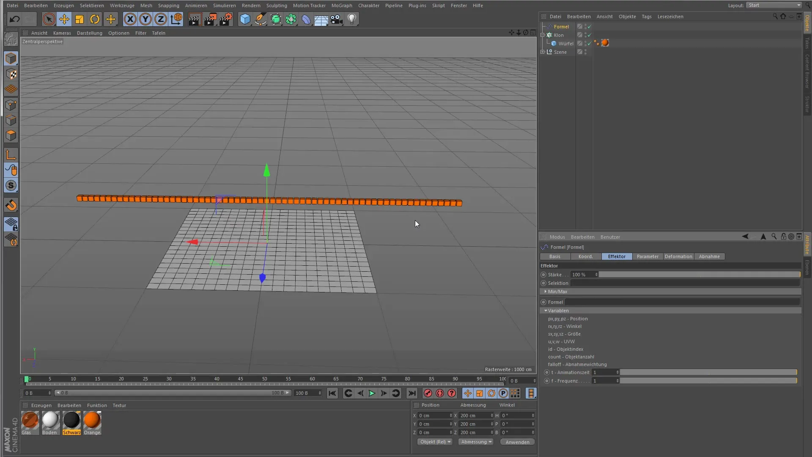Adjust the Stärke slider

700,275
